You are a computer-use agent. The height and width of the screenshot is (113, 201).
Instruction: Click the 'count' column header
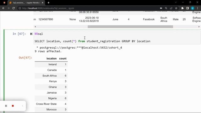(63, 59)
